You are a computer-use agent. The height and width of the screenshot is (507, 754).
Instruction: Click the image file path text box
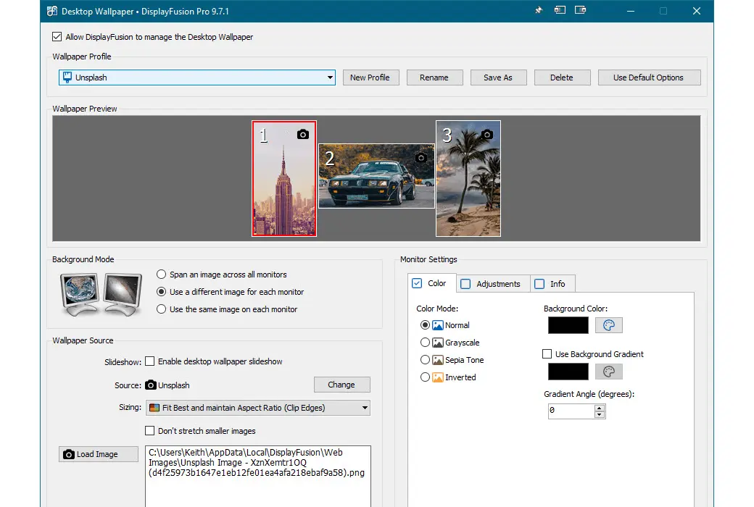click(258, 477)
